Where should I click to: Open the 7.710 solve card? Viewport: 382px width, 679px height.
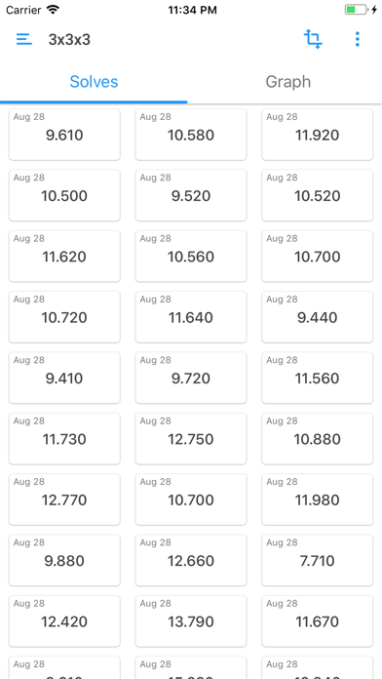[317, 560]
